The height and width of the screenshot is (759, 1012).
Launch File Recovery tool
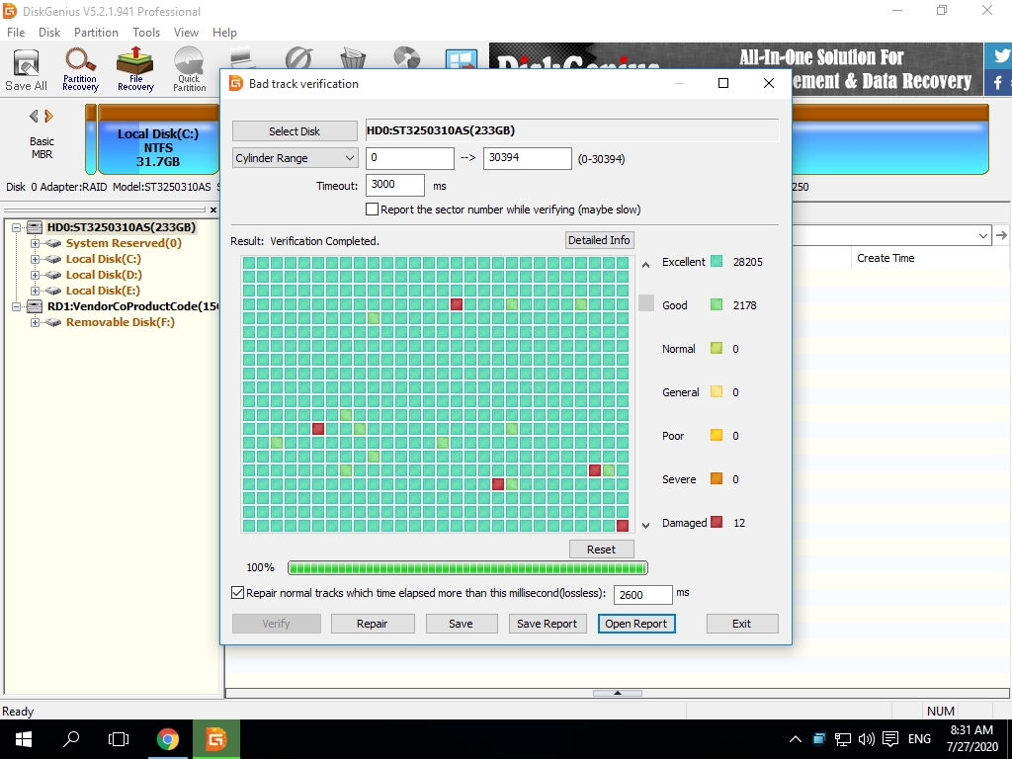coord(135,70)
